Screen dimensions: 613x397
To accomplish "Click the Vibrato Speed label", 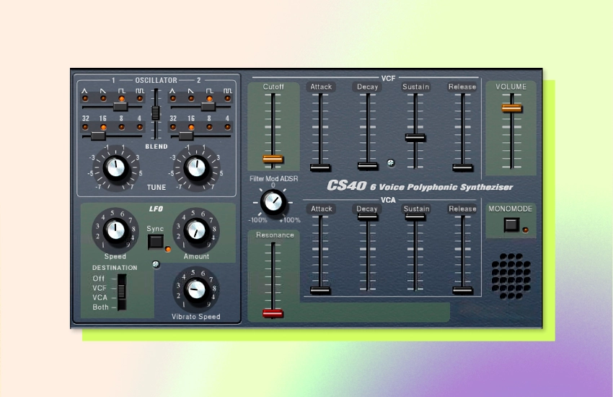I will coord(196,317).
